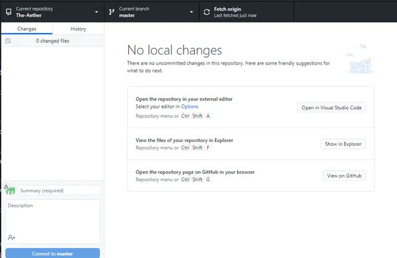
Task: Toggle the select-all changed files checkbox
Action: pos(8,40)
